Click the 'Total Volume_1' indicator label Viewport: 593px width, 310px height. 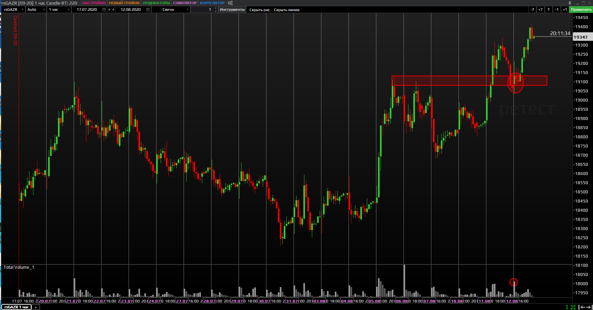[19, 267]
